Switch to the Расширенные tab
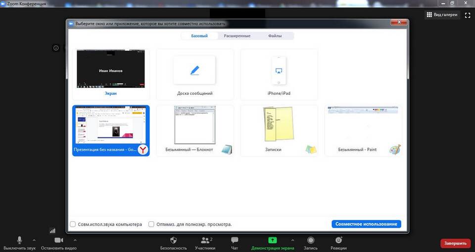 click(x=237, y=36)
